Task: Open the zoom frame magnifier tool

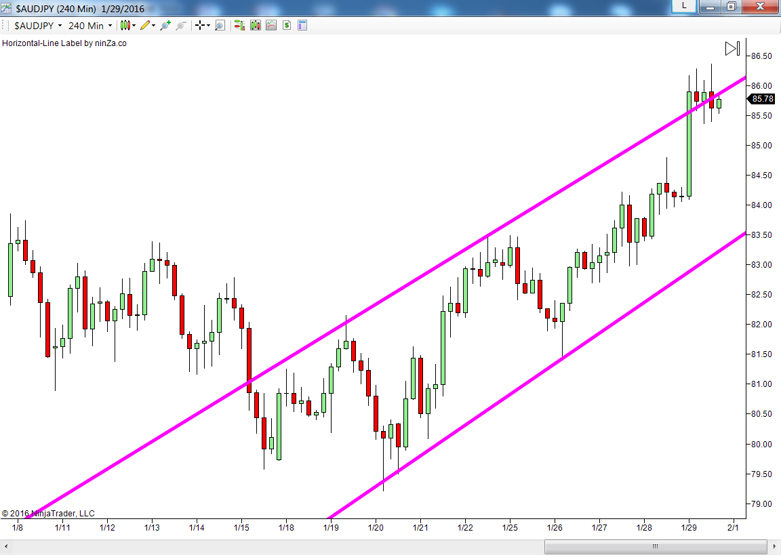Action: click(220, 25)
